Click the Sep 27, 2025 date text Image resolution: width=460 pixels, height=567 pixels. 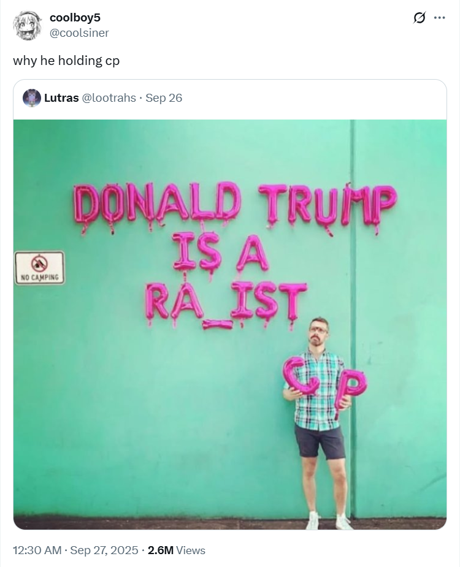point(104,550)
